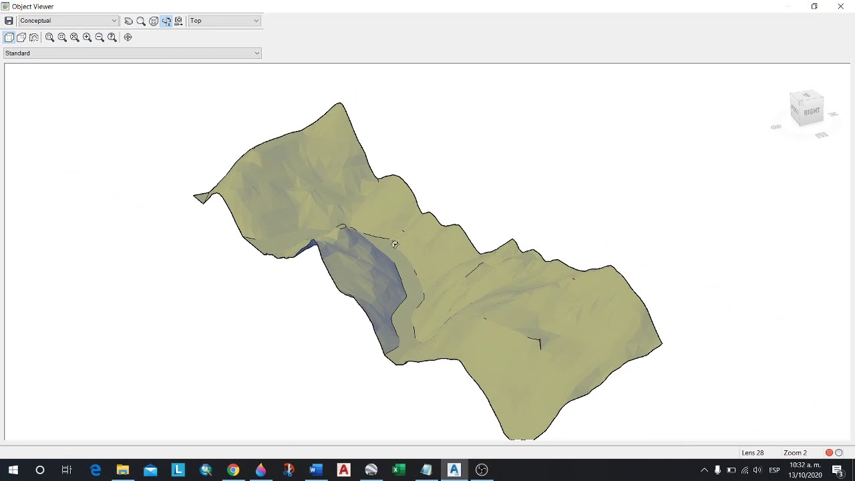Open File Explorer from the taskbar
Image resolution: width=855 pixels, height=481 pixels.
coord(123,470)
